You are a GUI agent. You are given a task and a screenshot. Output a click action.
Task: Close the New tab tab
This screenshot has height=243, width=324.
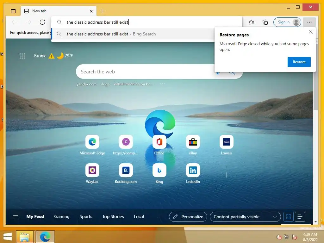point(91,11)
